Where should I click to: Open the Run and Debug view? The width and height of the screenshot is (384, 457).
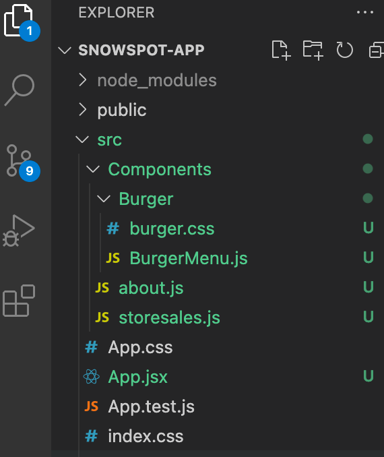coord(19,231)
